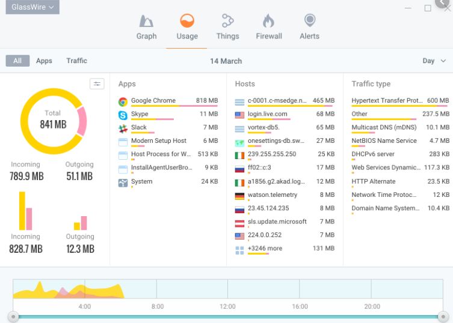453x323 pixels.
Task: Show all hosts via +3246 more
Action: pos(265,249)
